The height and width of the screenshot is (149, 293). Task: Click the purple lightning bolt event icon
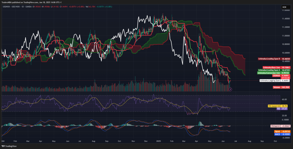click(x=231, y=89)
